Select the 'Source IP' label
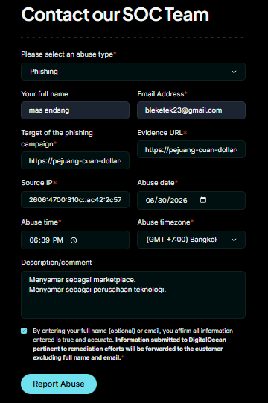The height and width of the screenshot is (403, 268). (36, 183)
